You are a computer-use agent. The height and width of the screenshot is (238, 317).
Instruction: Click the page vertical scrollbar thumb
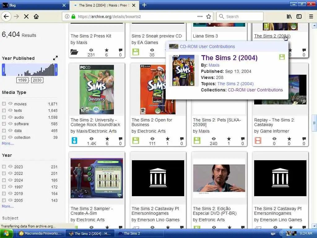point(314,123)
